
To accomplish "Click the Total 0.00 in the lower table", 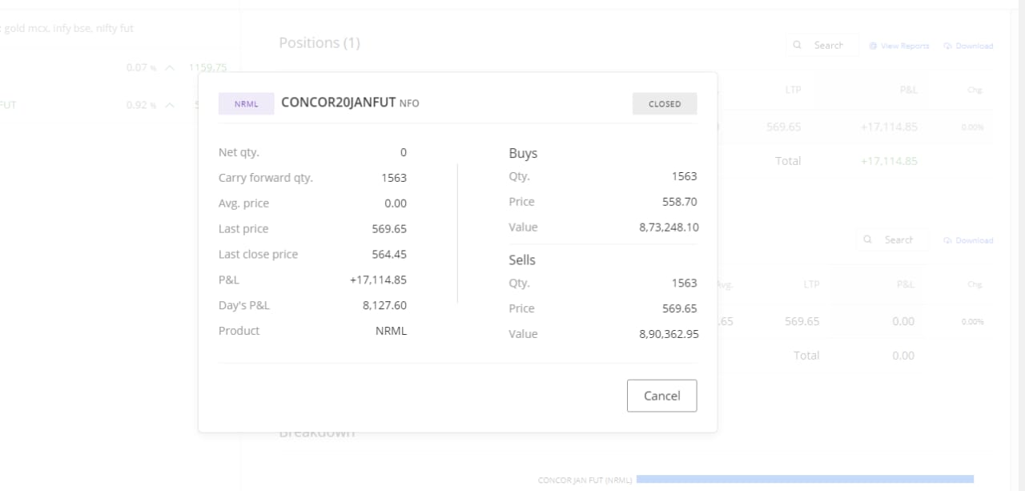I will (903, 356).
